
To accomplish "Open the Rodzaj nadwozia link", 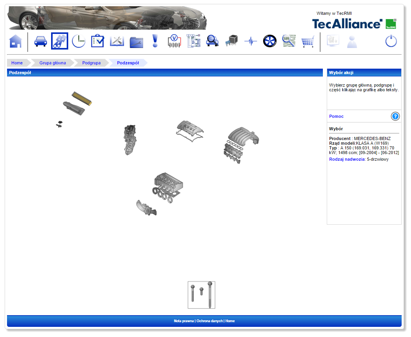I will (x=347, y=159).
